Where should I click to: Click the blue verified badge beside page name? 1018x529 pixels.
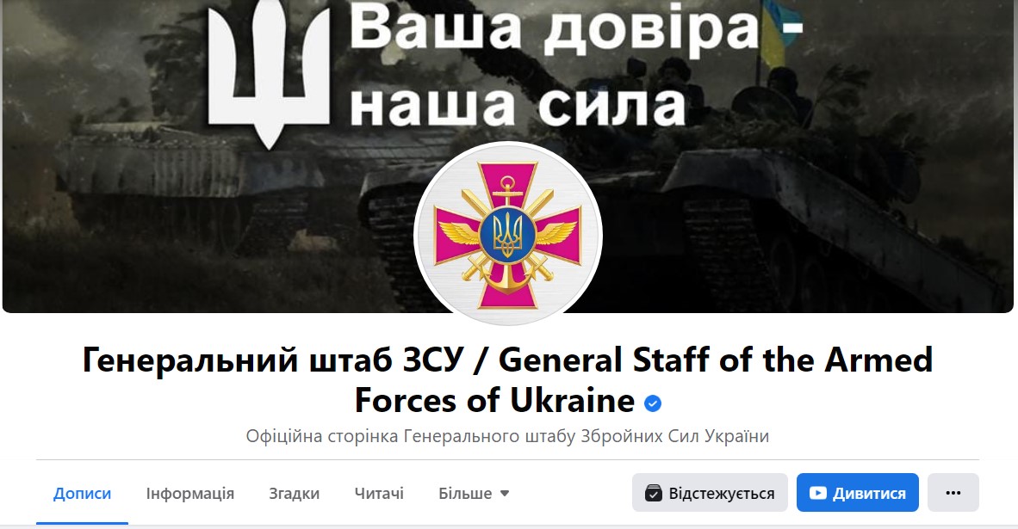pyautogui.click(x=653, y=403)
